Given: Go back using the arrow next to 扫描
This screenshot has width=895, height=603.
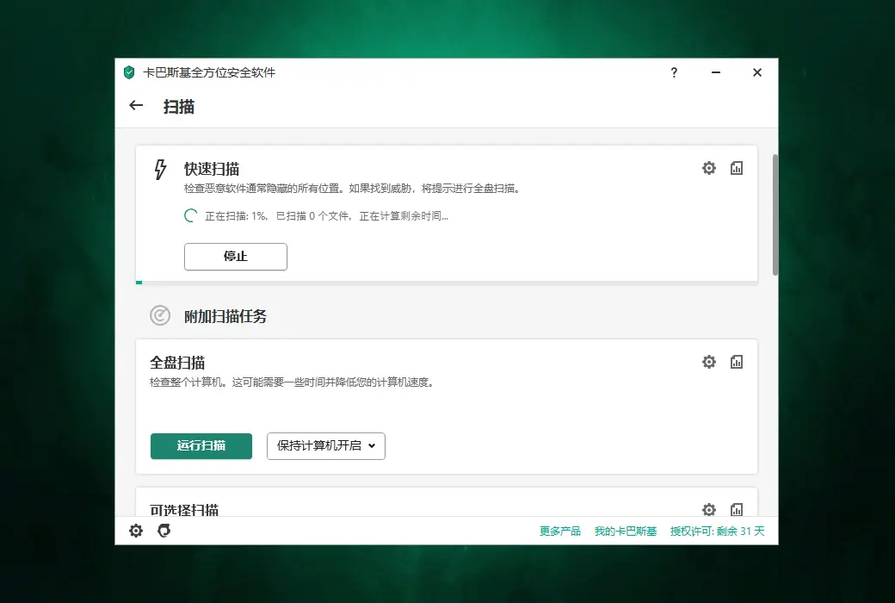Looking at the screenshot, I should [x=136, y=105].
